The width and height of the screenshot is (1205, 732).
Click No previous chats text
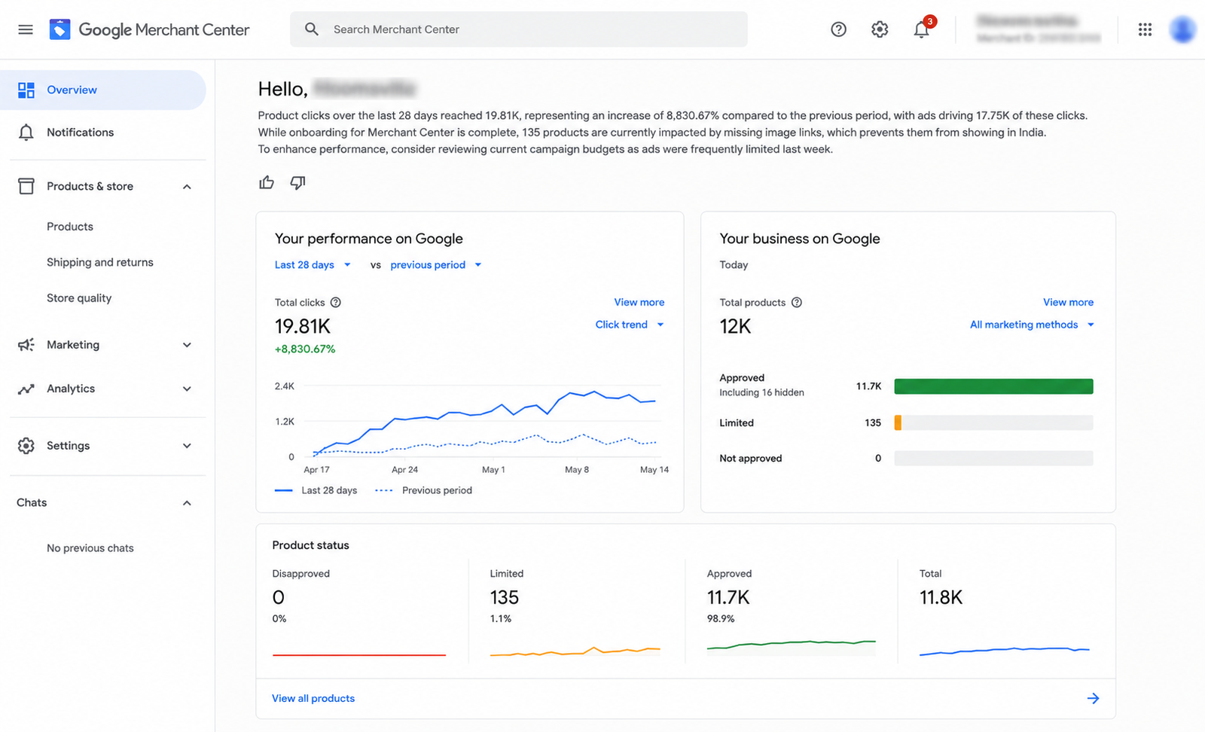[90, 548]
